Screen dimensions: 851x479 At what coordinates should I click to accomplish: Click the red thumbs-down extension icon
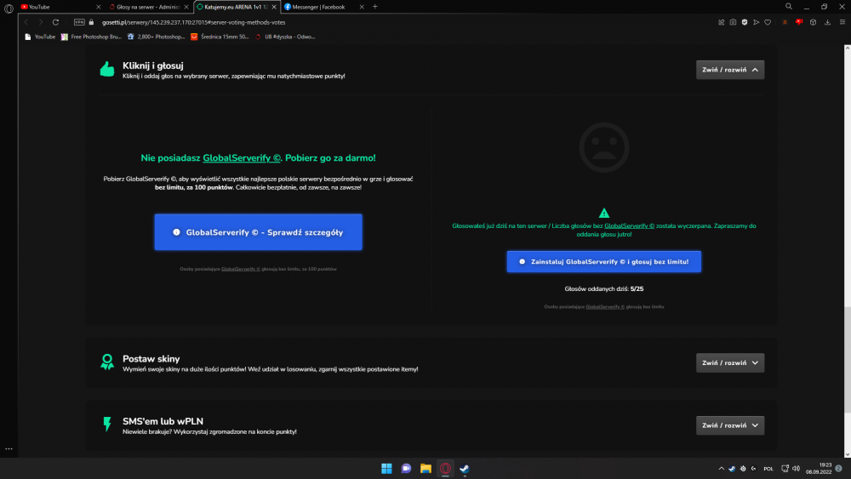(799, 22)
